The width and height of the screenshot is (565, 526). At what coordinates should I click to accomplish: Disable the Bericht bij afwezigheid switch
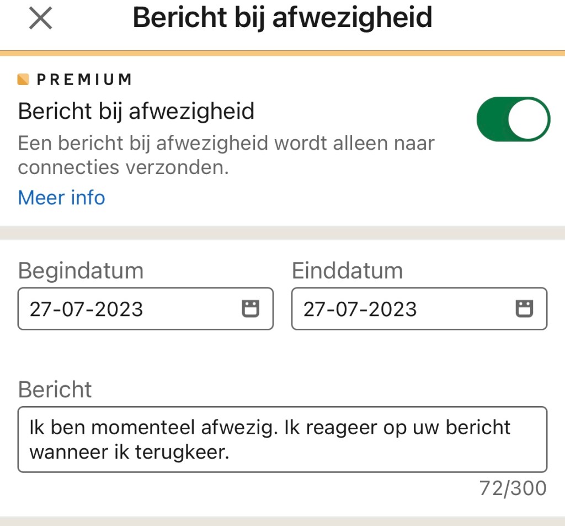tap(513, 119)
